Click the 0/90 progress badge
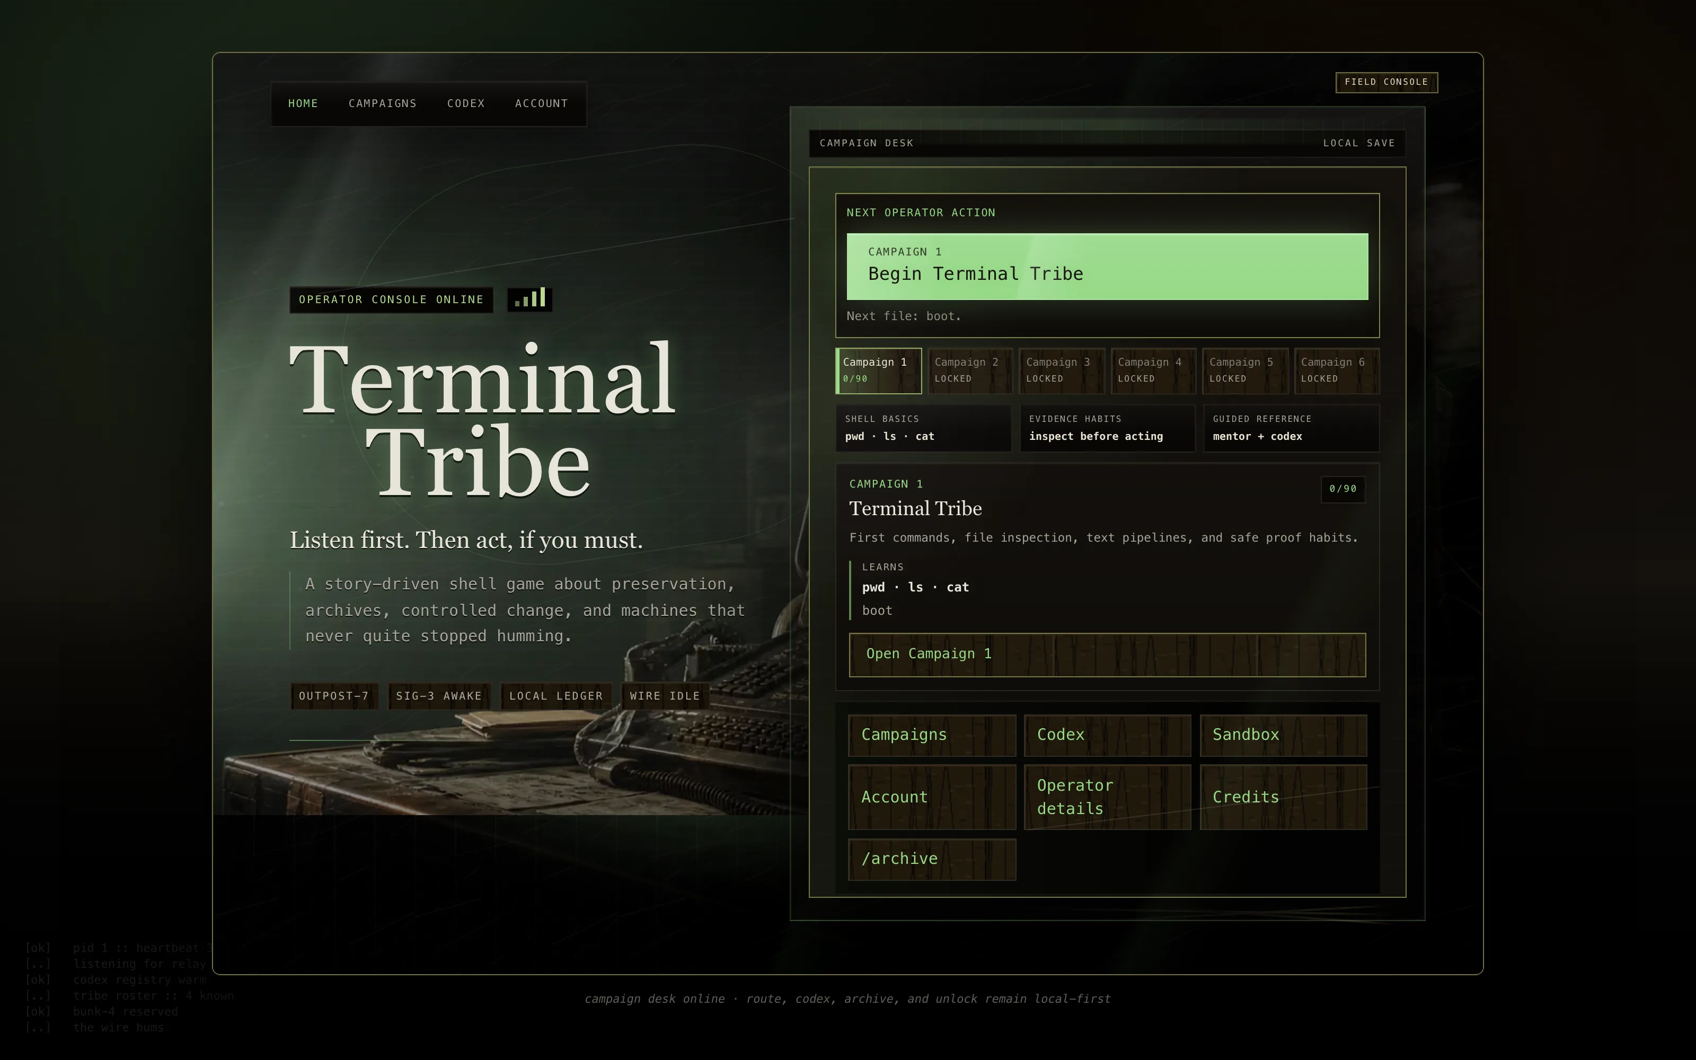This screenshot has width=1696, height=1060. pyautogui.click(x=1343, y=489)
